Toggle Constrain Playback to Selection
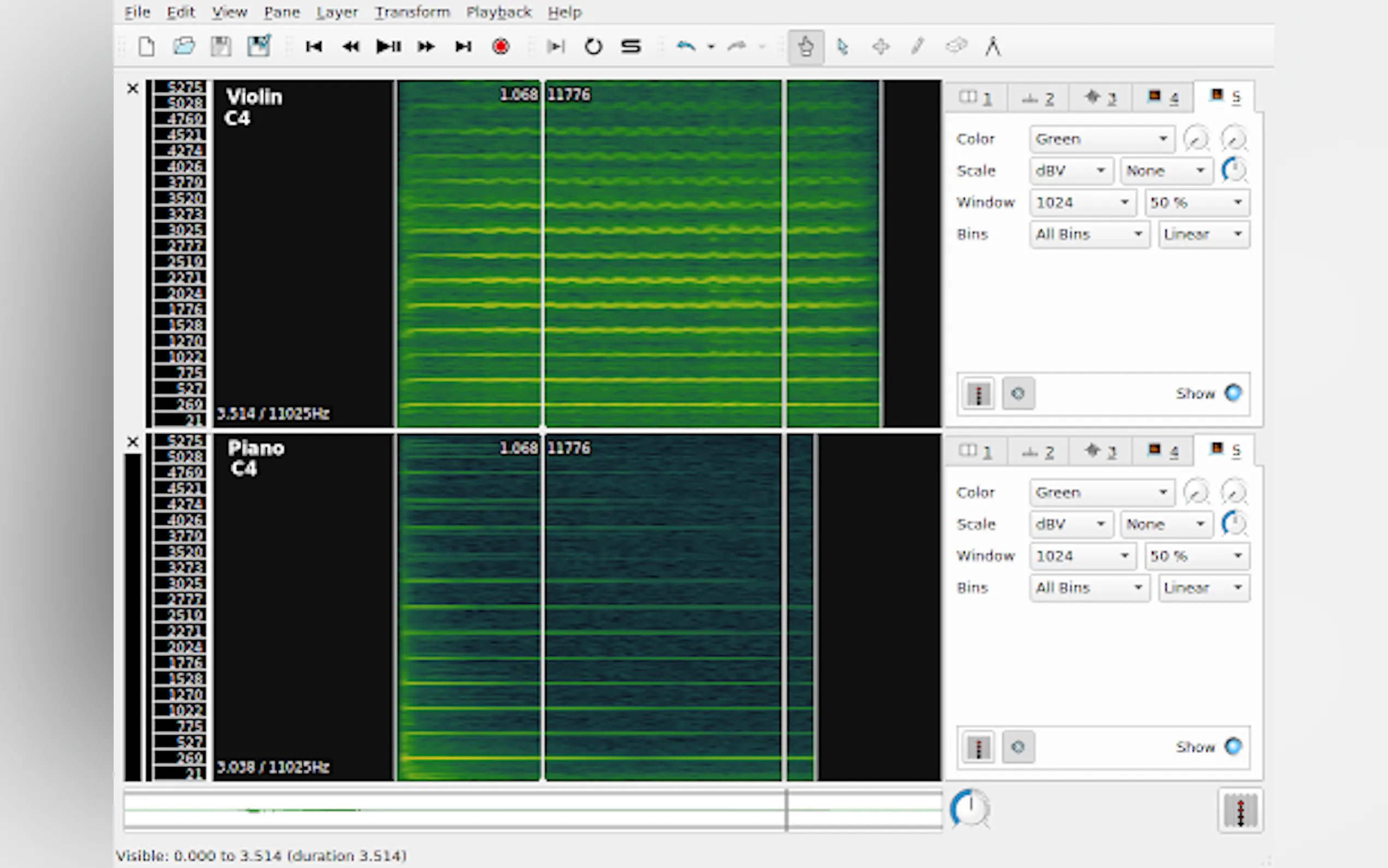Viewport: 1388px width, 868px height. click(555, 46)
